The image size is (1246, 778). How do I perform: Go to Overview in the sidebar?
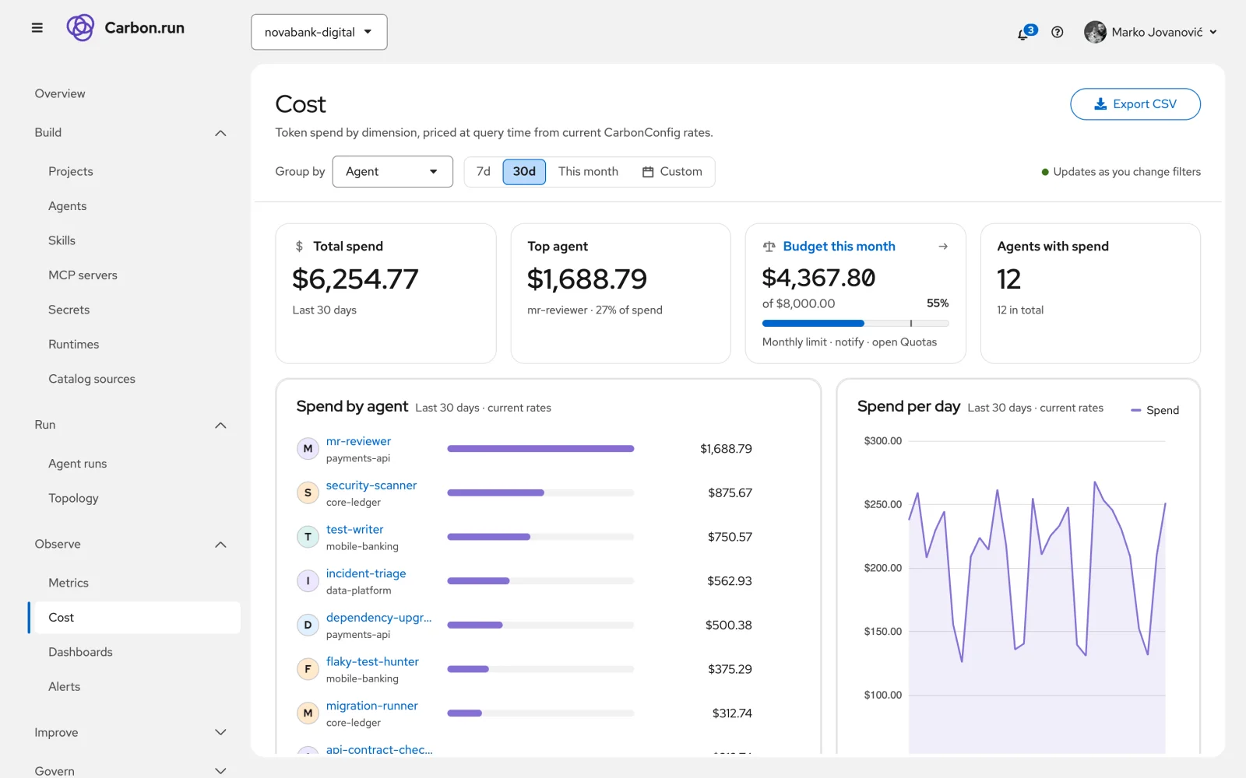coord(60,94)
